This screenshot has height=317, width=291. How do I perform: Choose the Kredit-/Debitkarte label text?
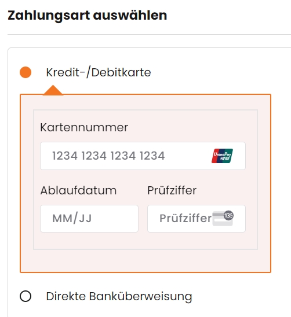[99, 72]
